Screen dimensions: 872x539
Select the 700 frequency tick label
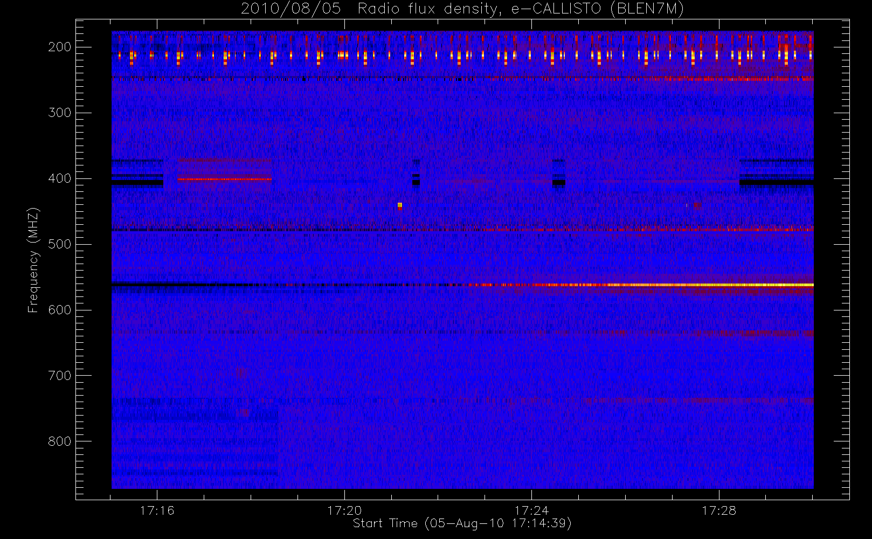coord(60,376)
